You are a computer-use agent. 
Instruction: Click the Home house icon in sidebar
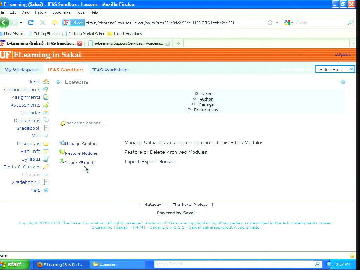point(46,82)
